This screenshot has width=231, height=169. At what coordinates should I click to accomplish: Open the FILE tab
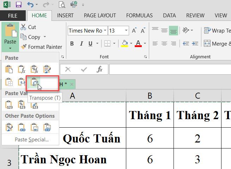(x=13, y=16)
